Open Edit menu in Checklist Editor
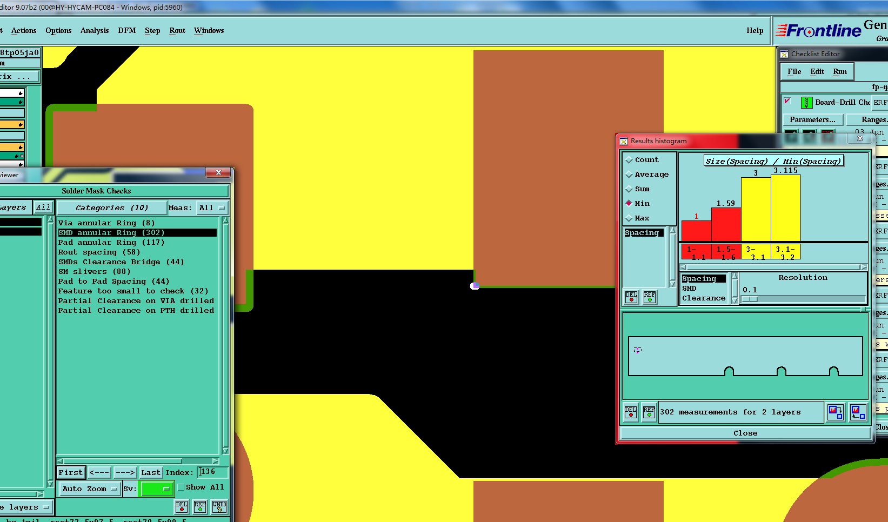The image size is (888, 522). point(817,72)
